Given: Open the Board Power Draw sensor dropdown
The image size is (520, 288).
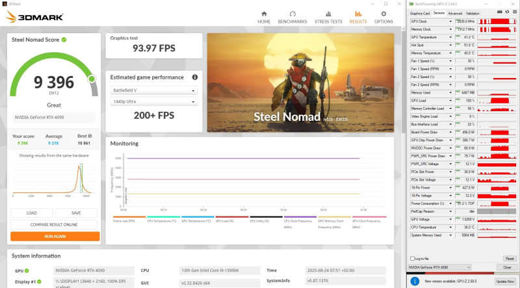Looking at the screenshot, I should pos(450,132).
